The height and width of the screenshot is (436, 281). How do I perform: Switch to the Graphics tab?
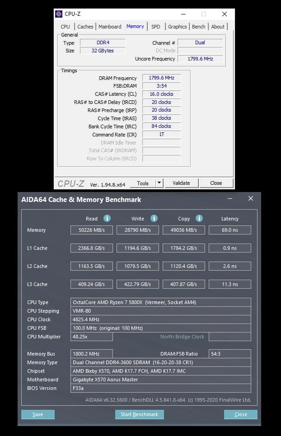tap(178, 27)
